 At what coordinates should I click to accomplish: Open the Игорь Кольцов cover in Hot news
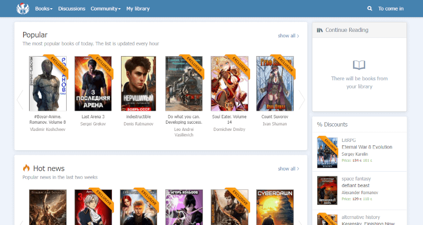click(184, 207)
